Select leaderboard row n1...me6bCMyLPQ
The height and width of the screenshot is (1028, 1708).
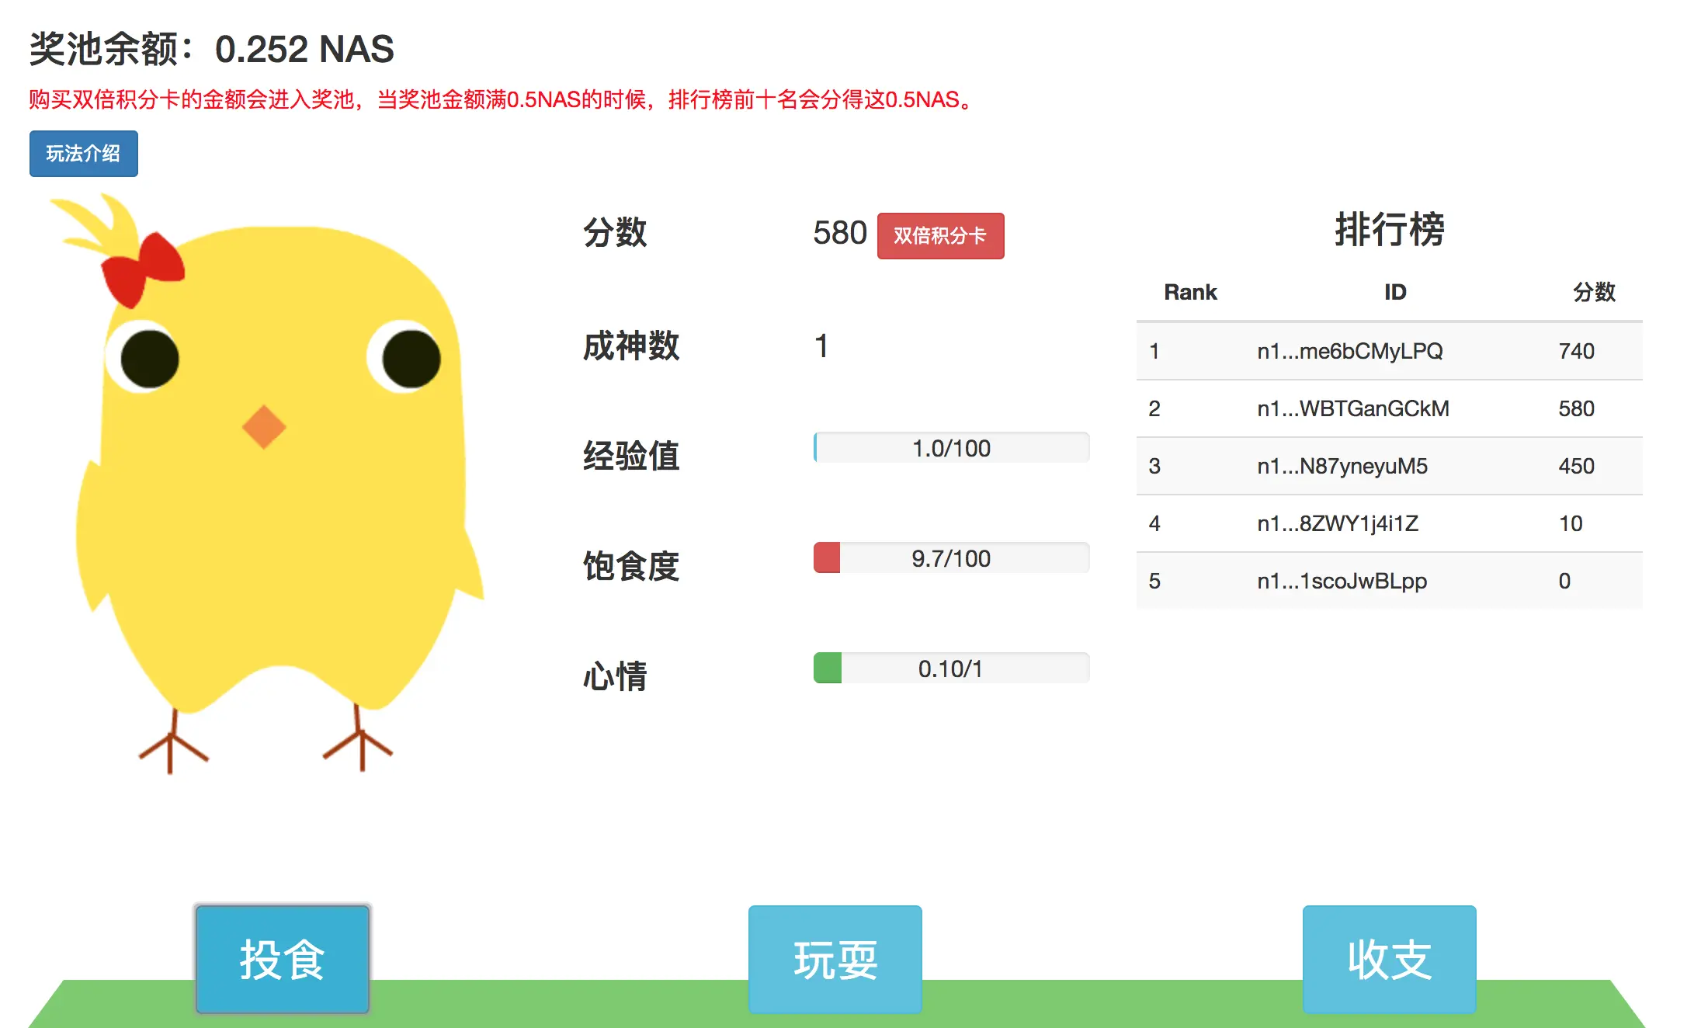coord(1349,351)
